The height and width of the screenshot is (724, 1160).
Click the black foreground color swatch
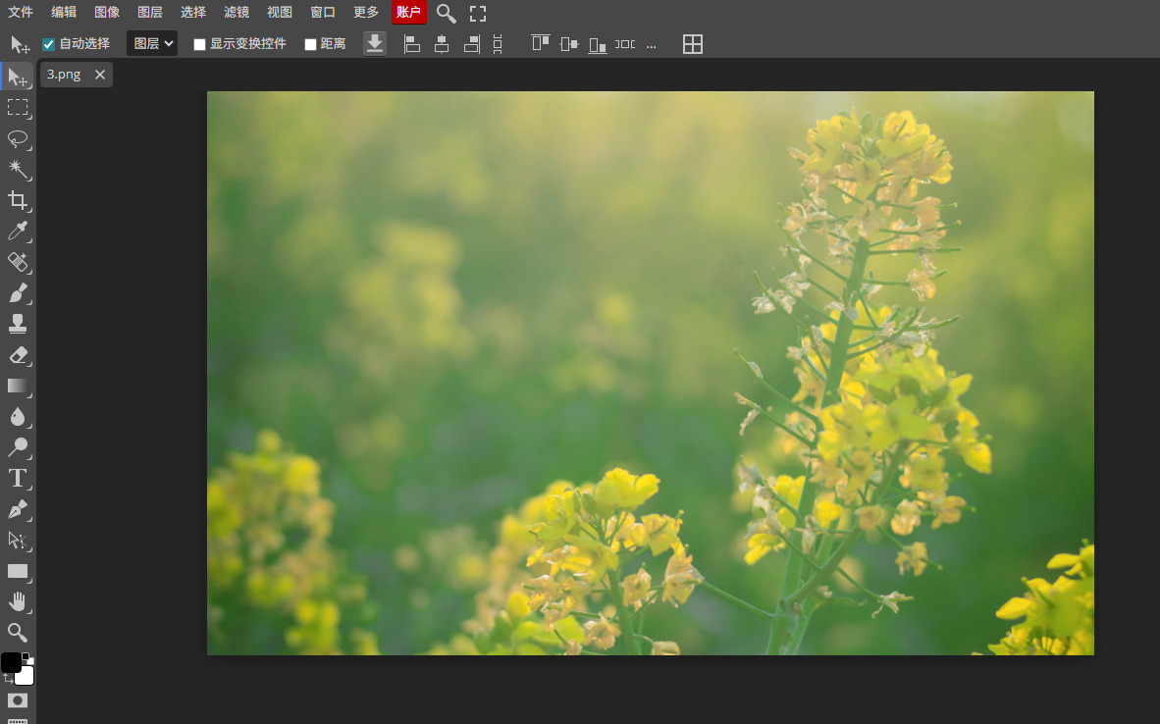11,663
